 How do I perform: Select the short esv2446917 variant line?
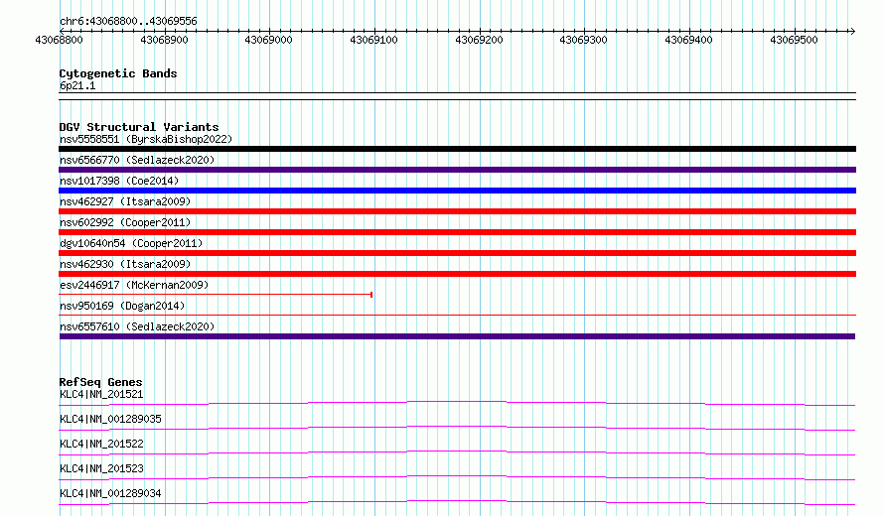click(216, 294)
